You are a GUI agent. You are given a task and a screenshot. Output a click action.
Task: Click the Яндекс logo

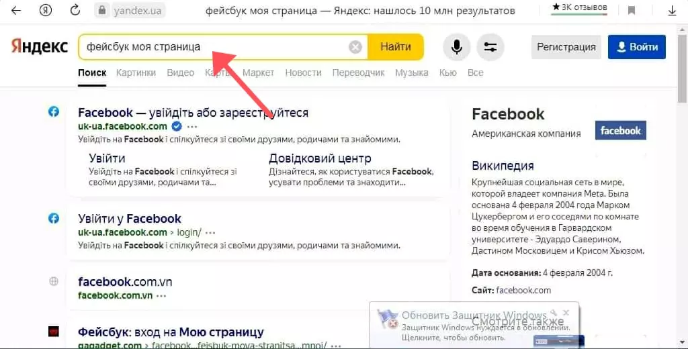pos(40,46)
